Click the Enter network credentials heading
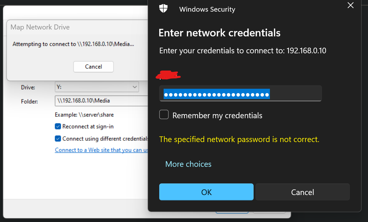The width and height of the screenshot is (368, 222). 219,33
